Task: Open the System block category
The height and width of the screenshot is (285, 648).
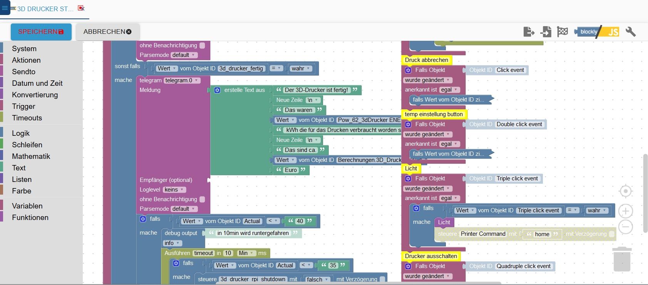Action: click(24, 48)
